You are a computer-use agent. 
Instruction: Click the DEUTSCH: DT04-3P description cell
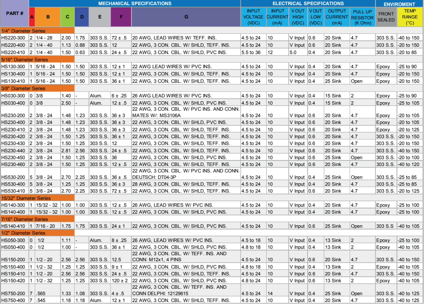186,174
